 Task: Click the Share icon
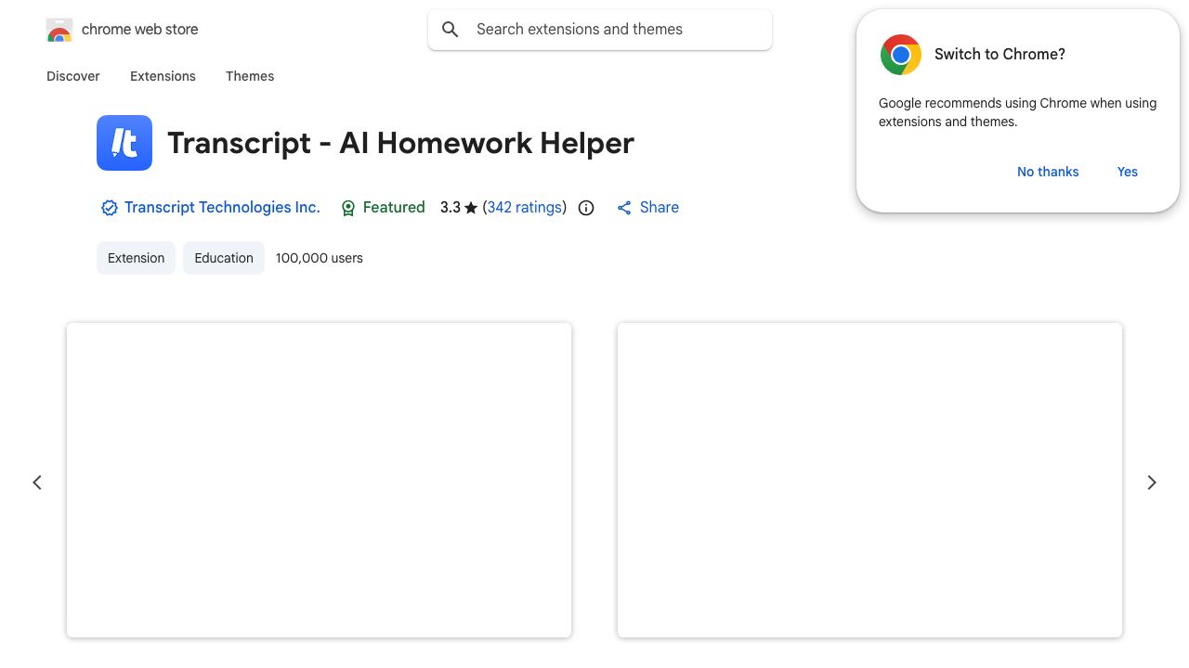pyautogui.click(x=624, y=208)
